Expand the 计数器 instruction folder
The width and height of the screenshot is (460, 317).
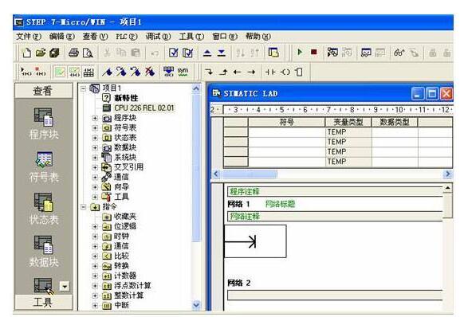[95, 276]
